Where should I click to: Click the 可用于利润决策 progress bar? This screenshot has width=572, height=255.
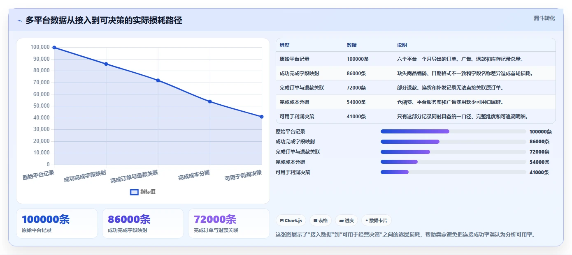click(x=453, y=172)
